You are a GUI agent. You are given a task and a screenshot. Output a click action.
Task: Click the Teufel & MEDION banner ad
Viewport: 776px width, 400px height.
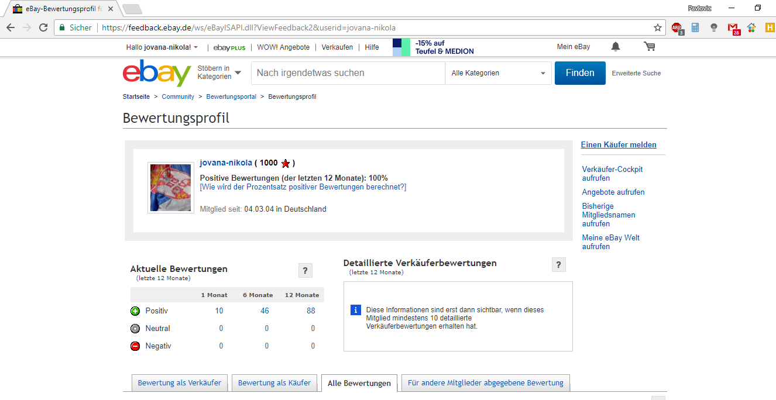coord(434,47)
